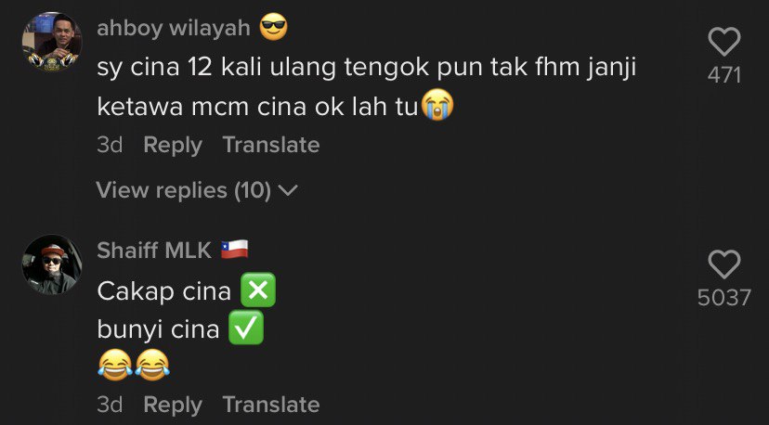Viewport: 769px width, 425px height.
Task: Like Shaiff MLK's comment with the heart icon
Action: 723,264
